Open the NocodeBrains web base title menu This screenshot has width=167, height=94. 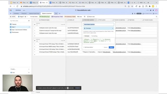click(x=83, y=10)
